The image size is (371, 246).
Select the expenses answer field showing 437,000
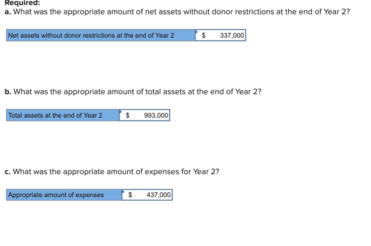tap(147, 195)
